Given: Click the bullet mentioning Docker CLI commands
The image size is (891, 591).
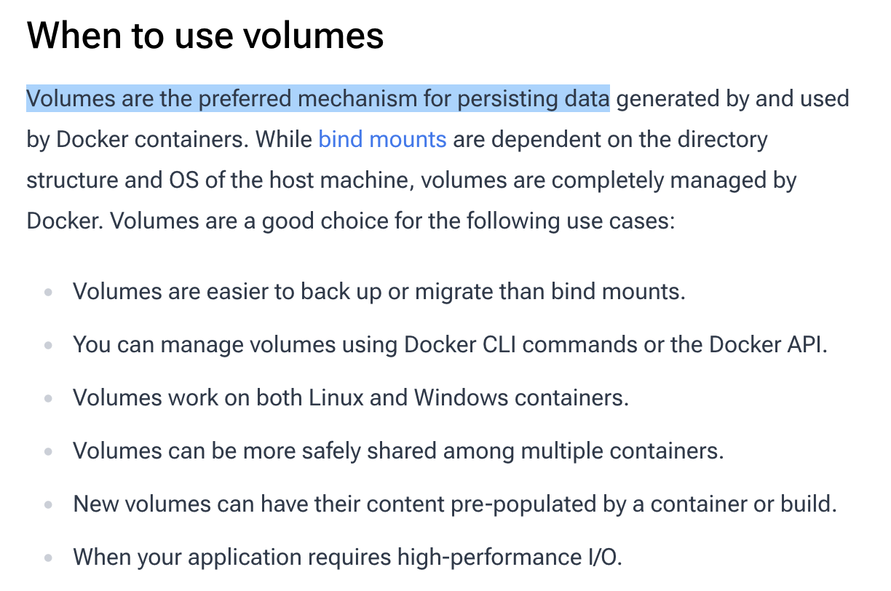Looking at the screenshot, I should coord(450,344).
